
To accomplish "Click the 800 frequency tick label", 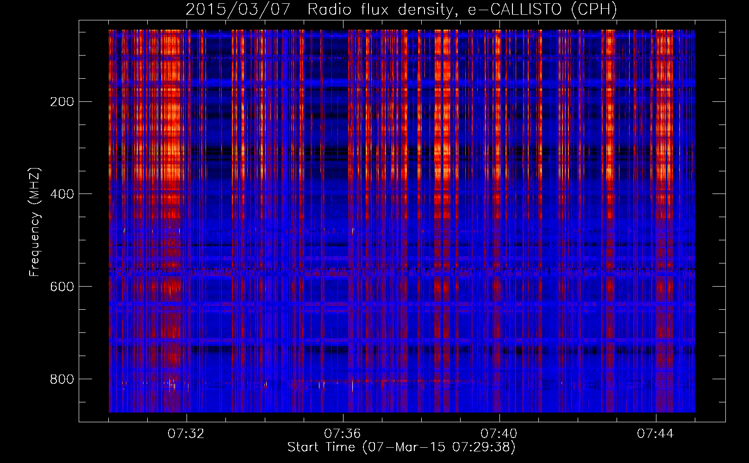I will click(x=62, y=379).
